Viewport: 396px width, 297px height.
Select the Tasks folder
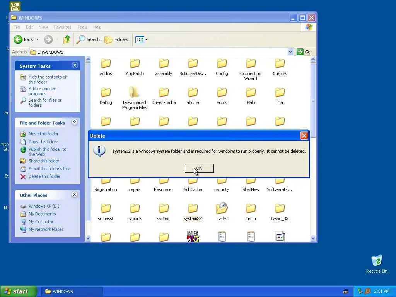222,212
